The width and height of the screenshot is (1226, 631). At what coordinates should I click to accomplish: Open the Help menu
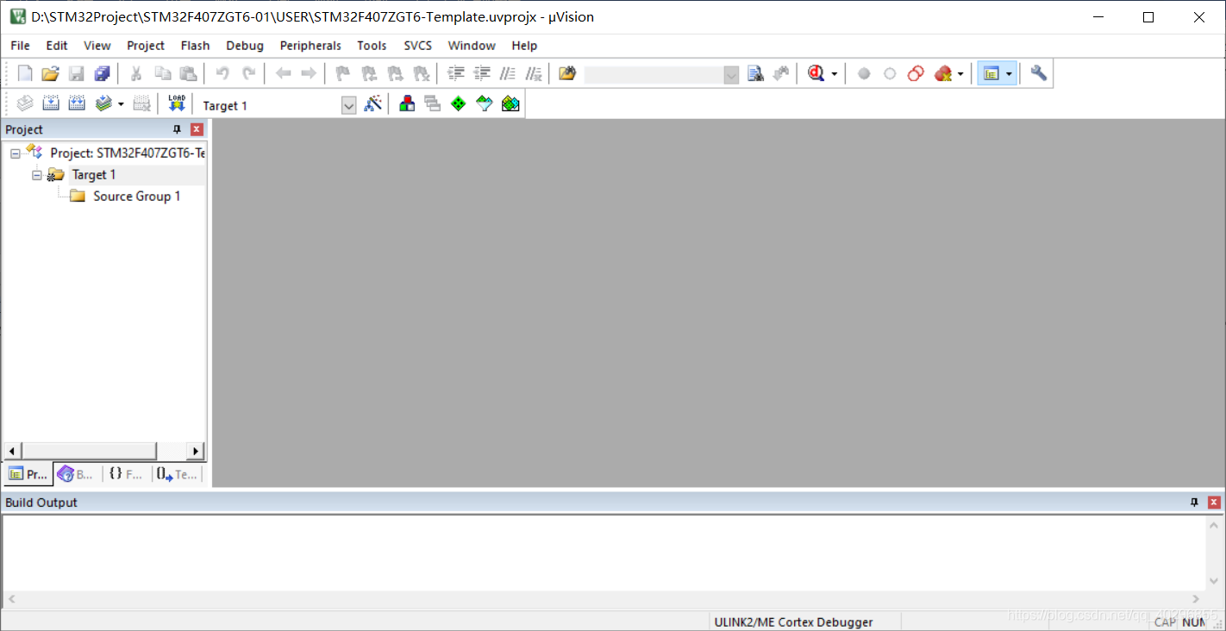tap(524, 46)
